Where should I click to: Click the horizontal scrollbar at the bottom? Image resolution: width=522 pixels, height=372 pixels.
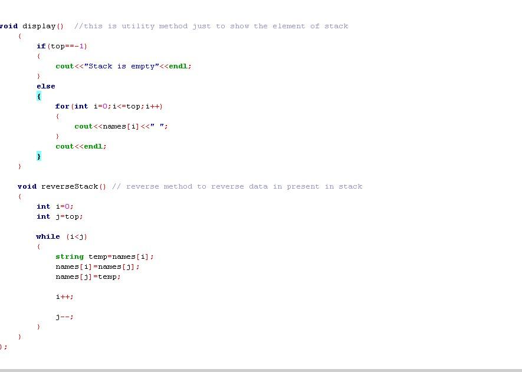tap(260, 368)
